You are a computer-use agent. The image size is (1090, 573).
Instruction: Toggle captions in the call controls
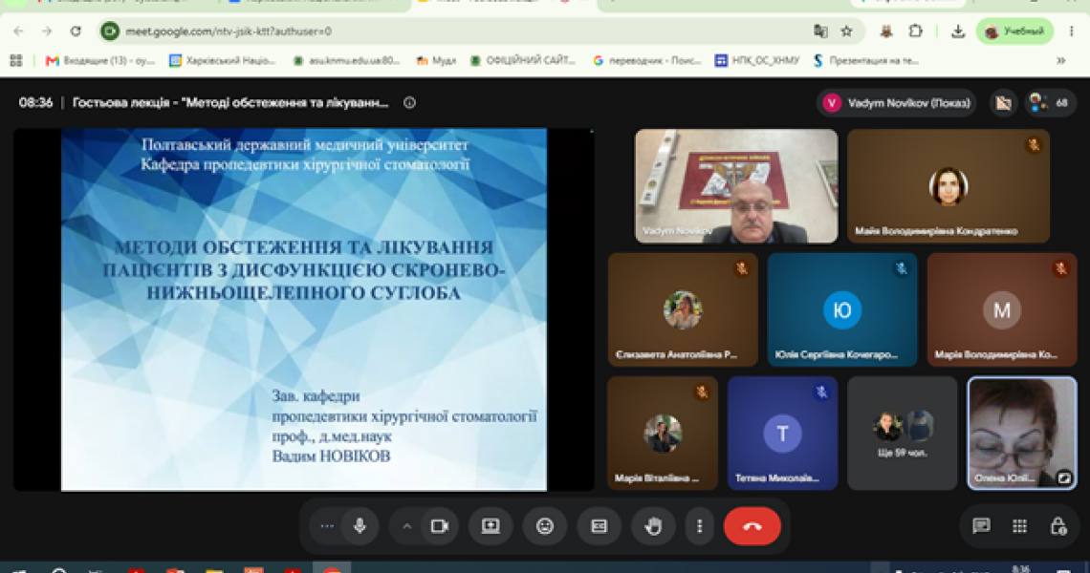(599, 526)
